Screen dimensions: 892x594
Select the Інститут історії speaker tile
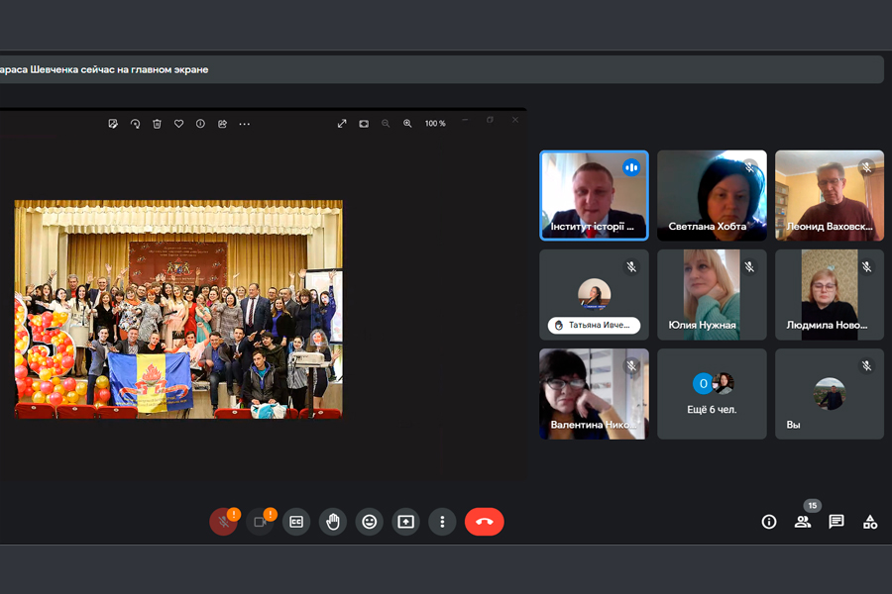tap(594, 196)
